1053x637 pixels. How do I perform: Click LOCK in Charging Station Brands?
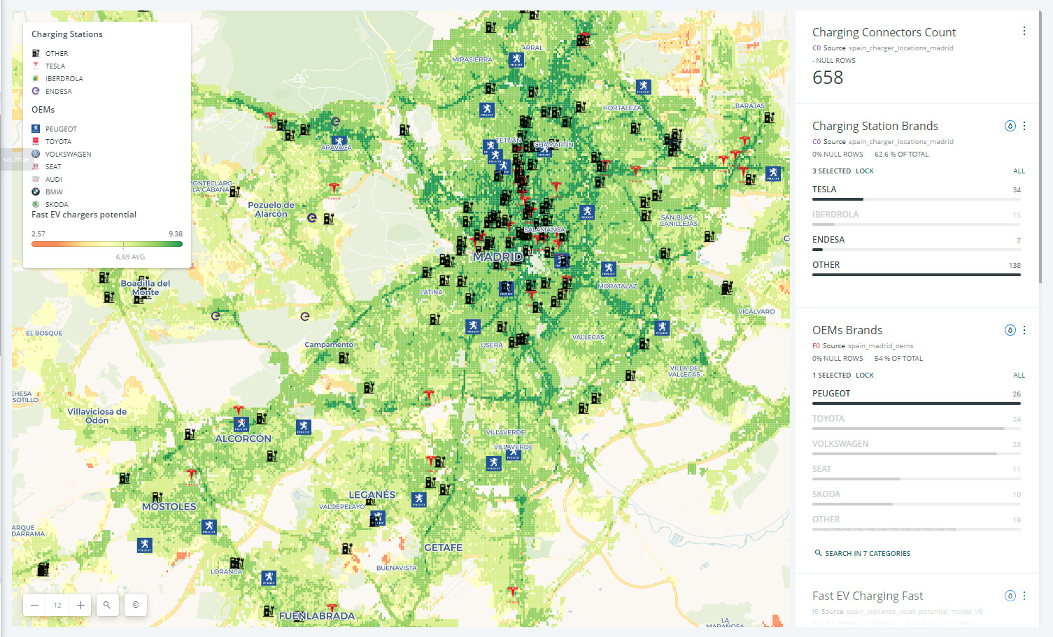coord(865,171)
